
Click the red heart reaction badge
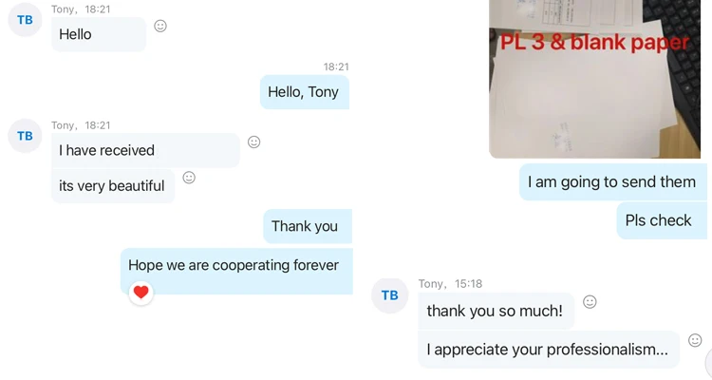click(x=141, y=292)
